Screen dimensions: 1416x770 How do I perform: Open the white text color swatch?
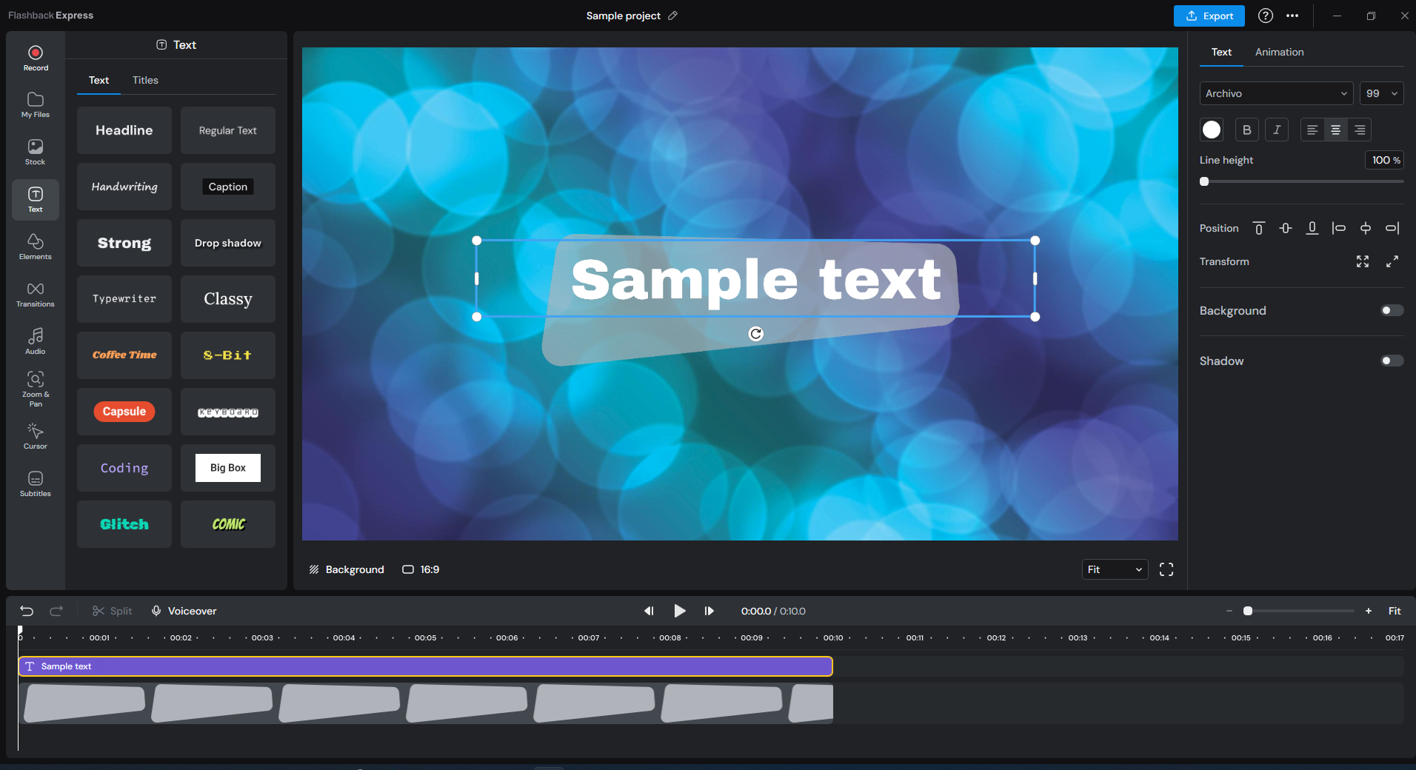click(1212, 130)
